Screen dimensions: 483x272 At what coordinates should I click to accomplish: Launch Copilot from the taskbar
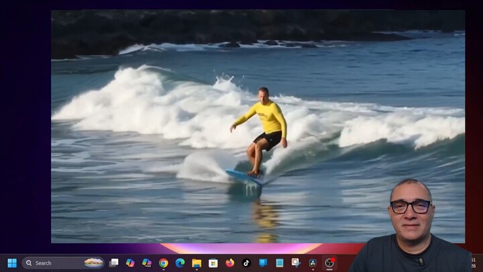click(130, 263)
